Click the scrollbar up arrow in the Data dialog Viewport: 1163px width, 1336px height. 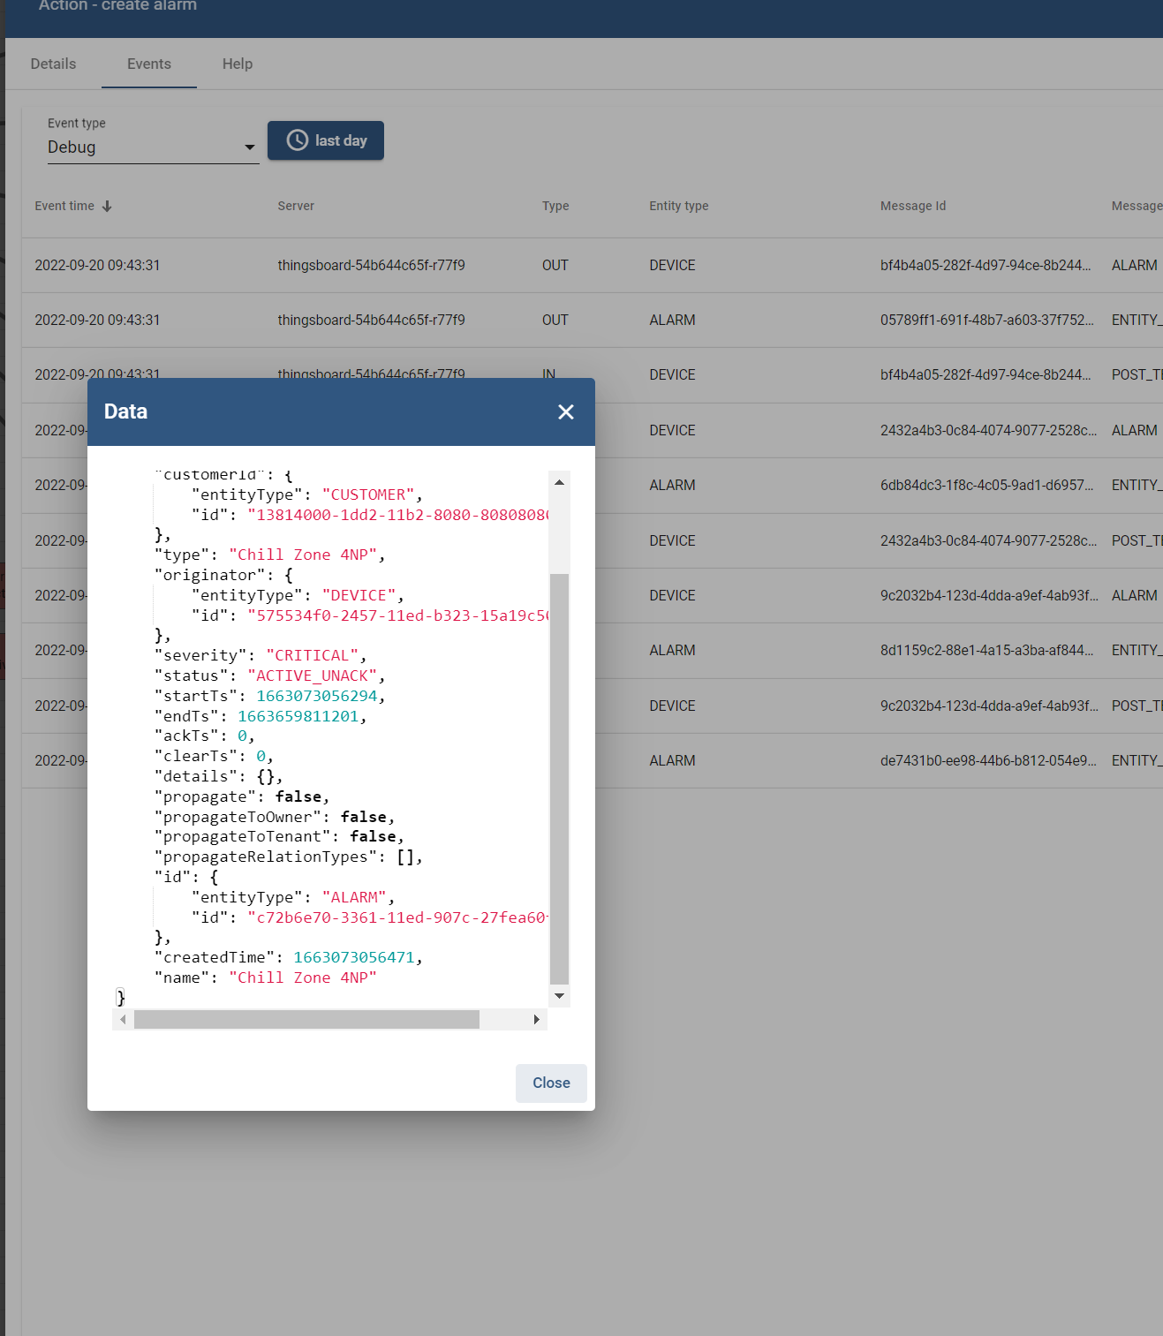(x=559, y=481)
